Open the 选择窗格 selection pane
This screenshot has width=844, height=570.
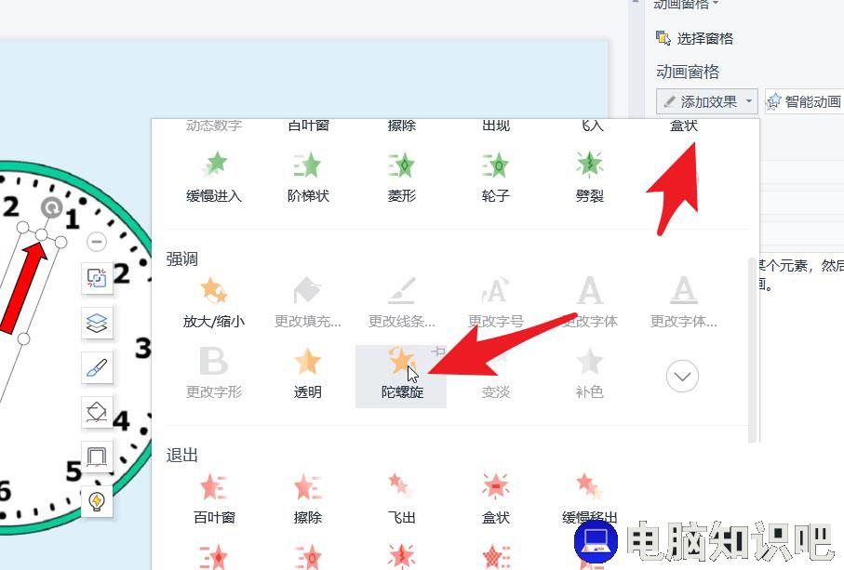point(694,38)
